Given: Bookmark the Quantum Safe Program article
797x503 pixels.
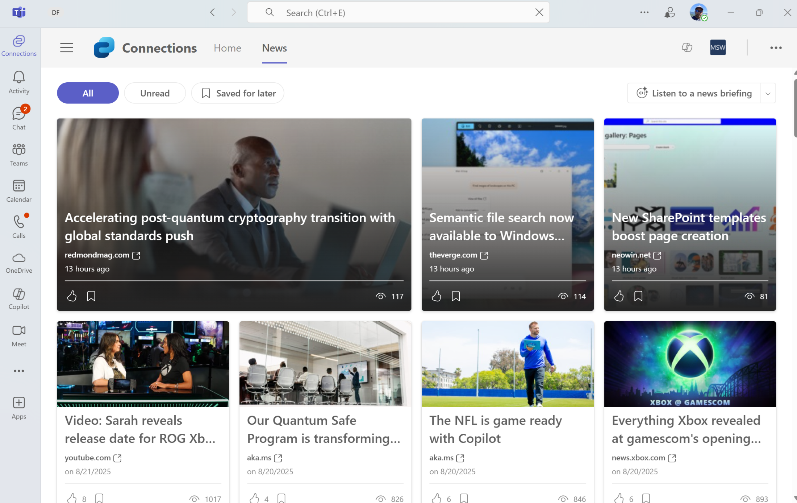Looking at the screenshot, I should click(x=281, y=498).
